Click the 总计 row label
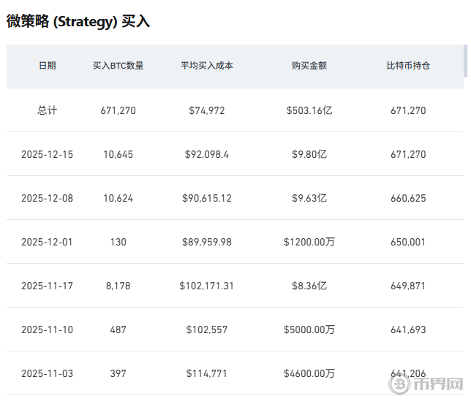The width and height of the screenshot is (471, 404). pyautogui.click(x=47, y=110)
